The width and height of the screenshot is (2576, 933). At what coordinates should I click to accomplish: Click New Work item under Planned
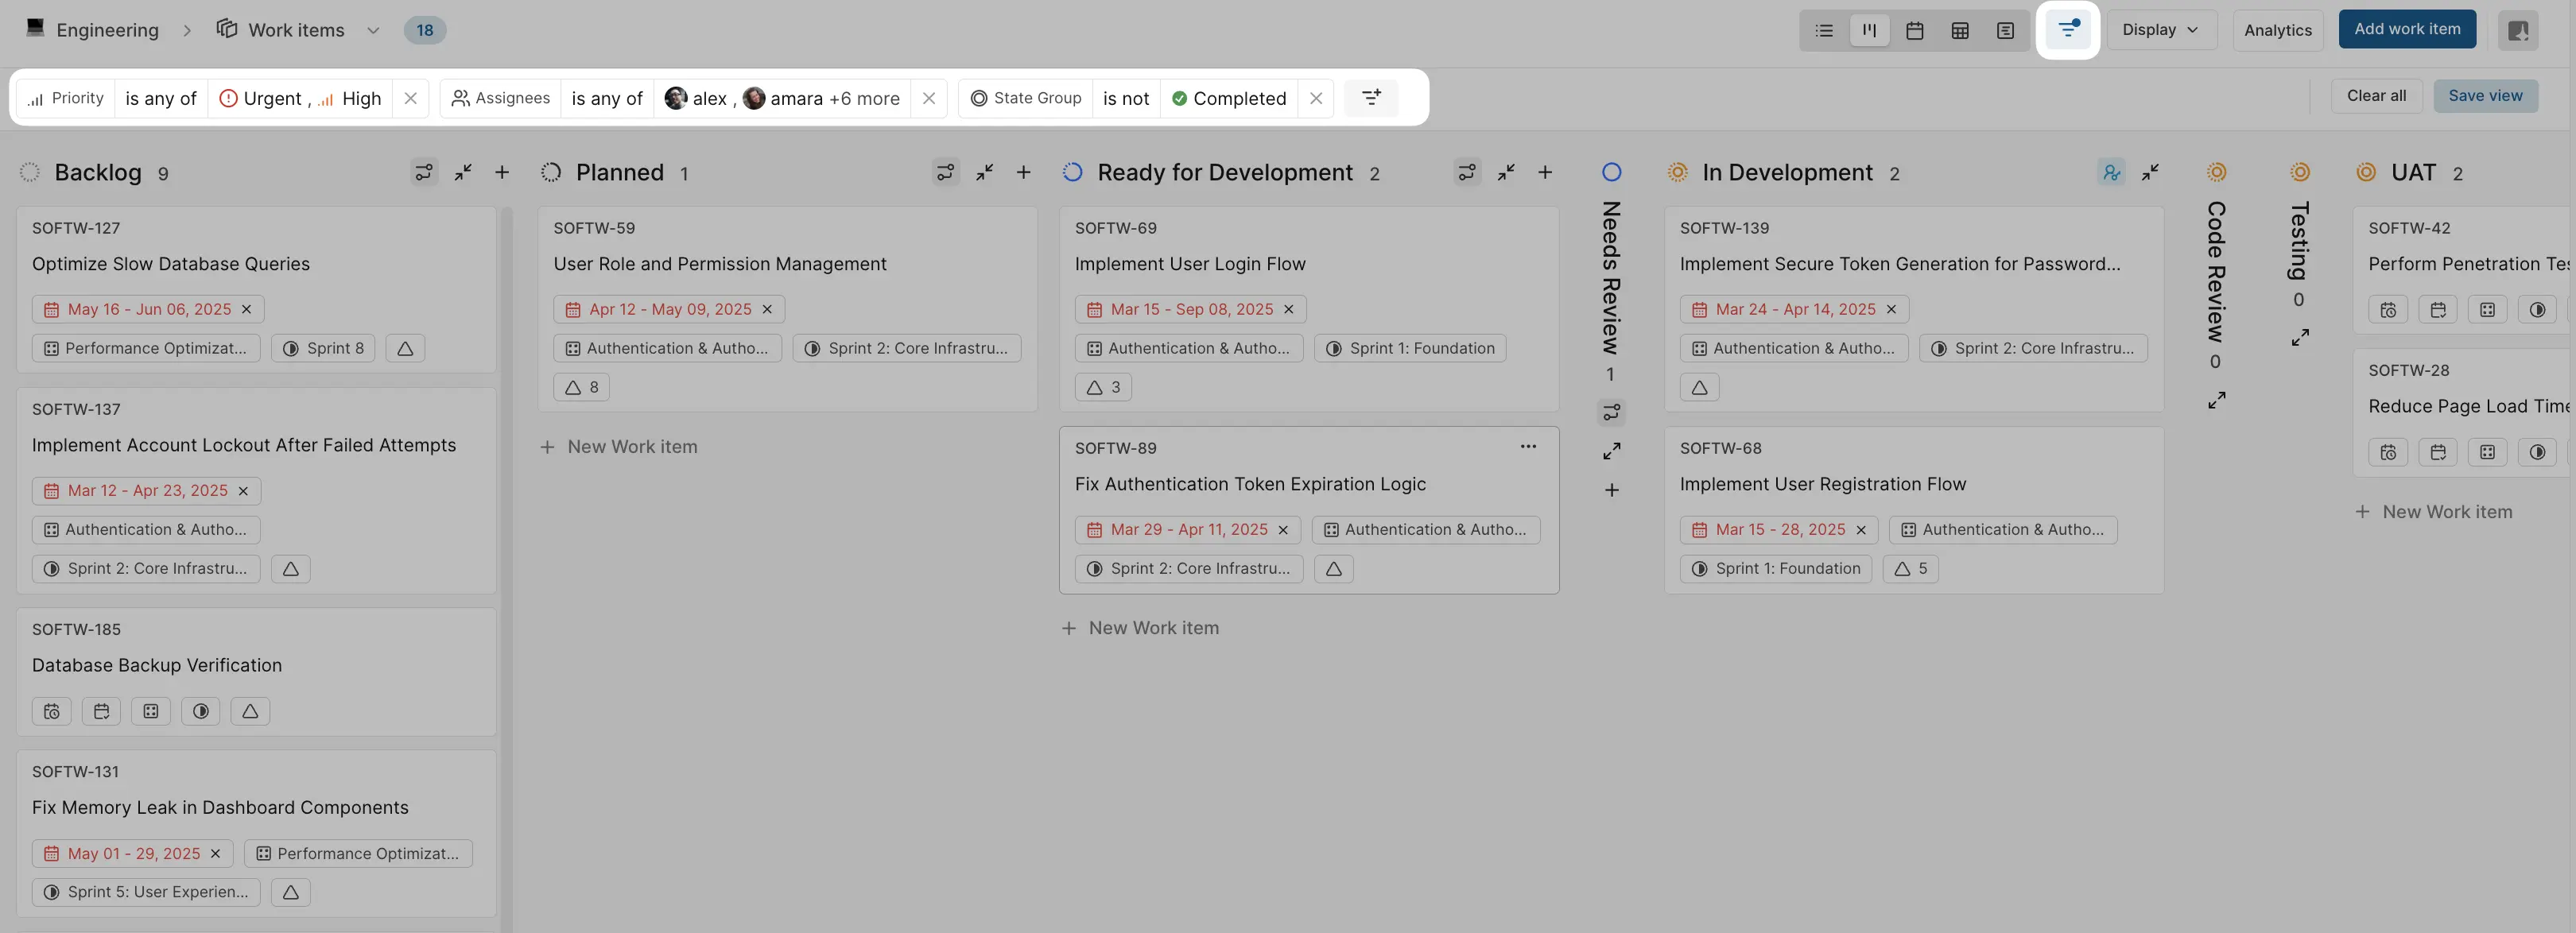click(631, 447)
